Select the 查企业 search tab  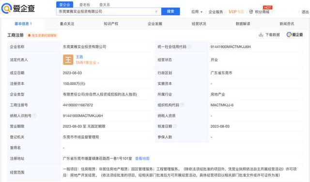(x=64, y=4)
